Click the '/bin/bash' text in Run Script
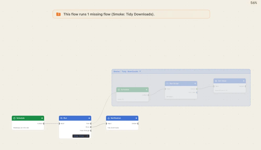 pos(170,97)
